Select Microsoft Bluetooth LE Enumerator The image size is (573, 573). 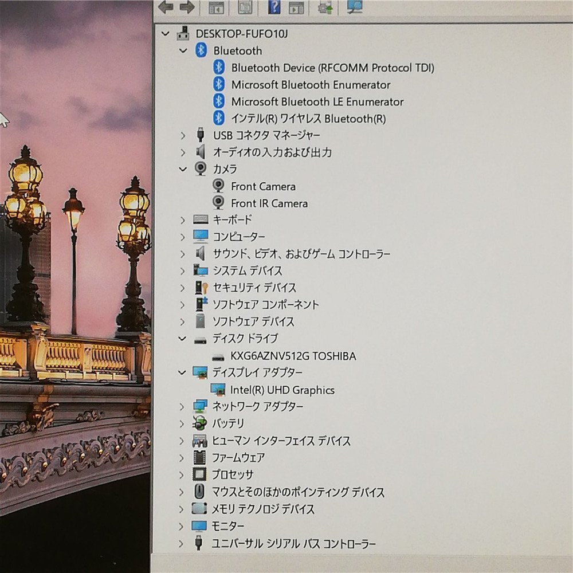[x=317, y=101]
